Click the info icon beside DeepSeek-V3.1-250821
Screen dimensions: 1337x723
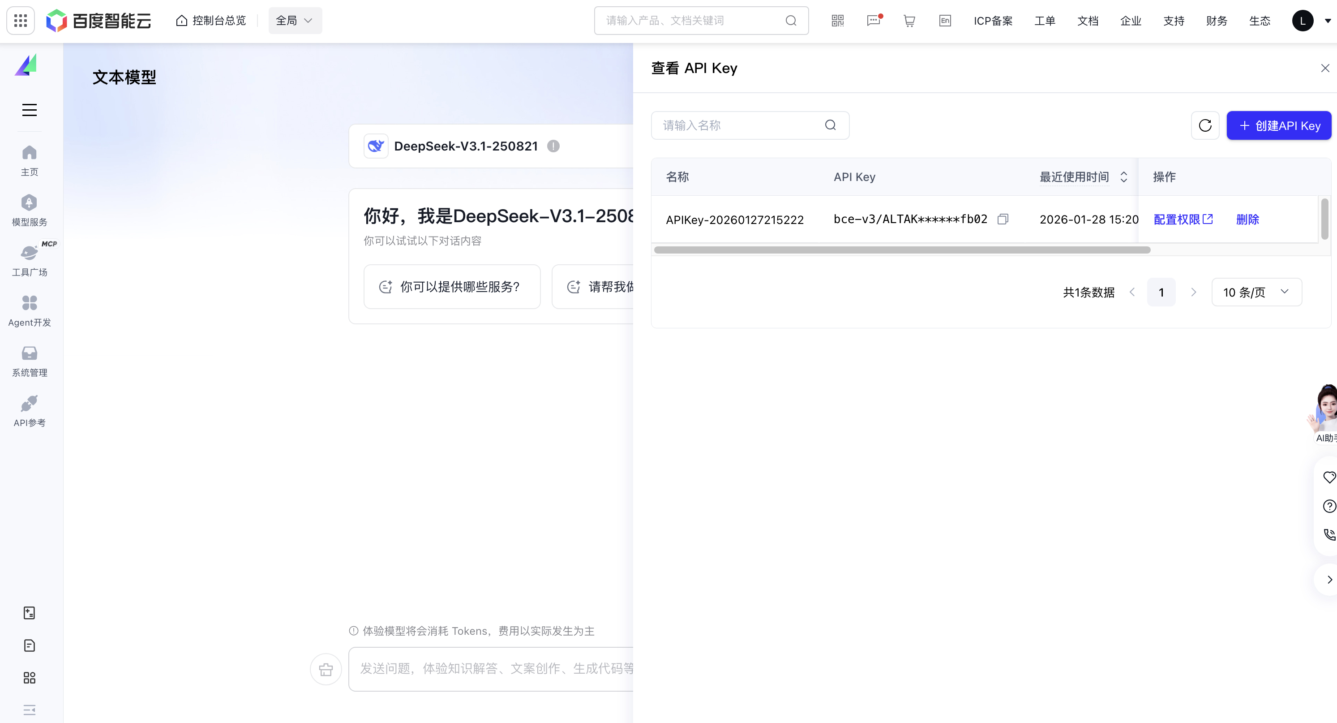[x=553, y=146]
